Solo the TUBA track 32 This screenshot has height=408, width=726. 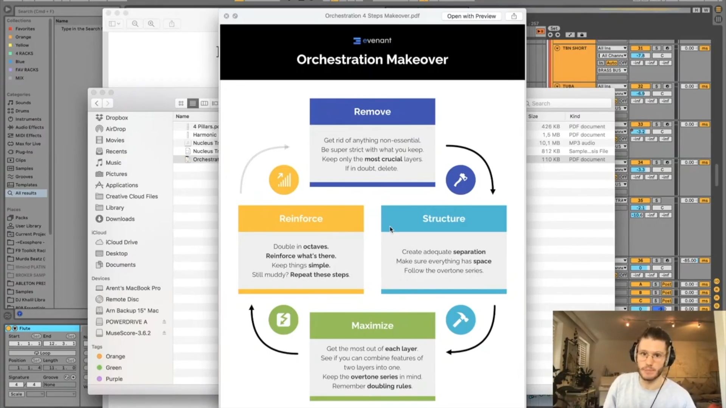click(x=656, y=87)
